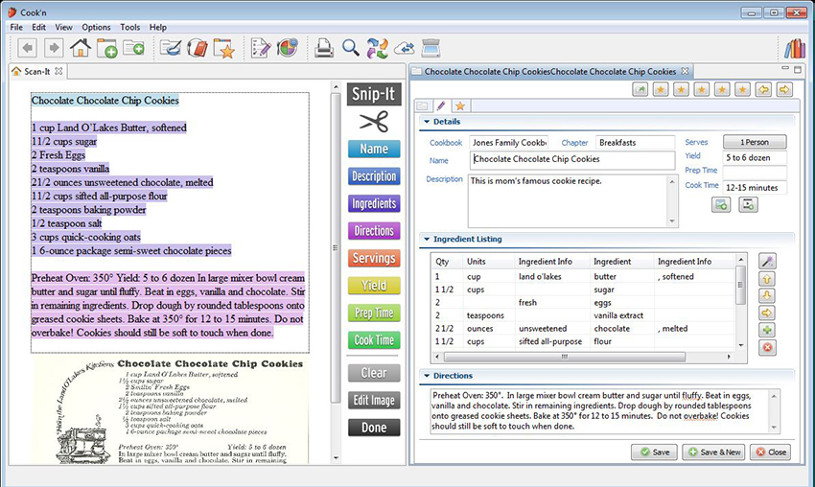Click the black Done button
Image resolution: width=815 pixels, height=487 pixels.
(374, 428)
